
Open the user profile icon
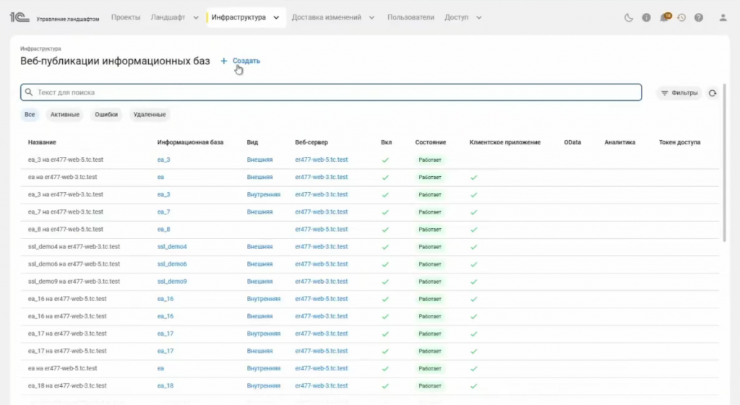(x=723, y=17)
